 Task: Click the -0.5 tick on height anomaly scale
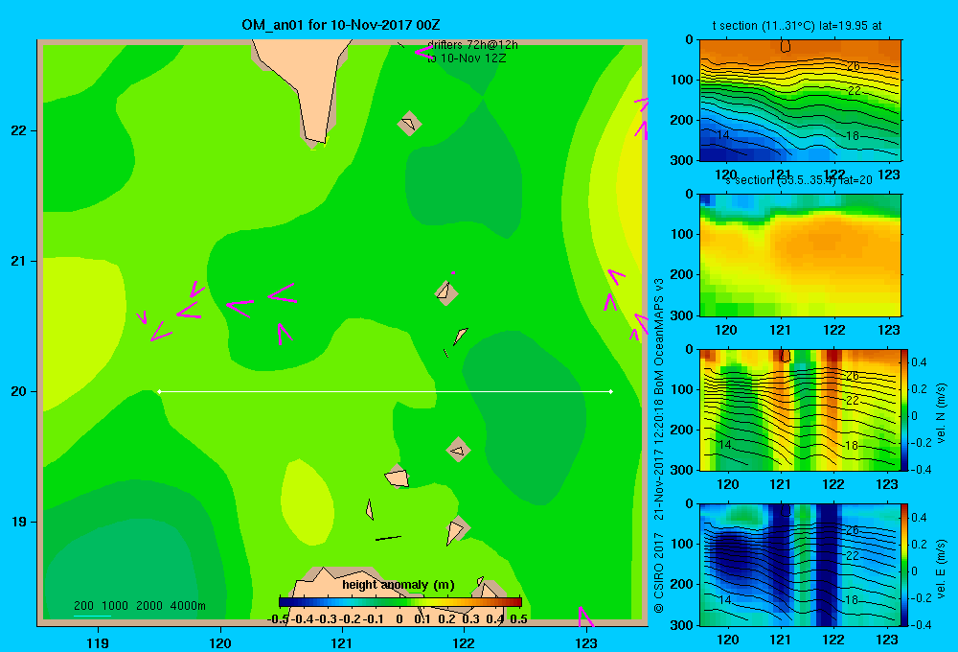tap(279, 619)
